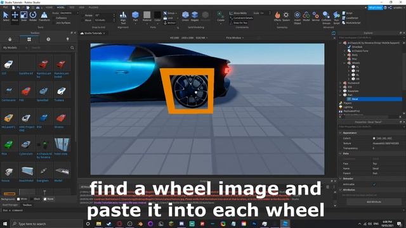The width and height of the screenshot is (406, 228).
Task: Activate the Scale tool
Action: click(x=23, y=16)
